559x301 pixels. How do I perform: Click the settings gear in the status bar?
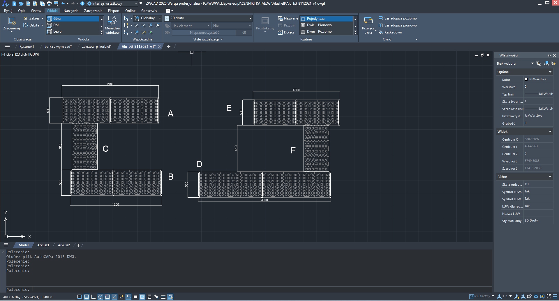point(536,296)
